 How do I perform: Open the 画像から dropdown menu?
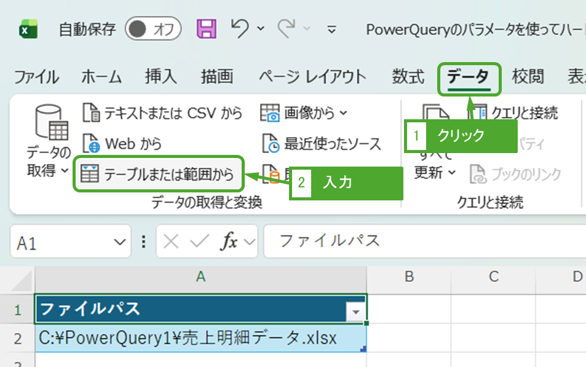[304, 113]
